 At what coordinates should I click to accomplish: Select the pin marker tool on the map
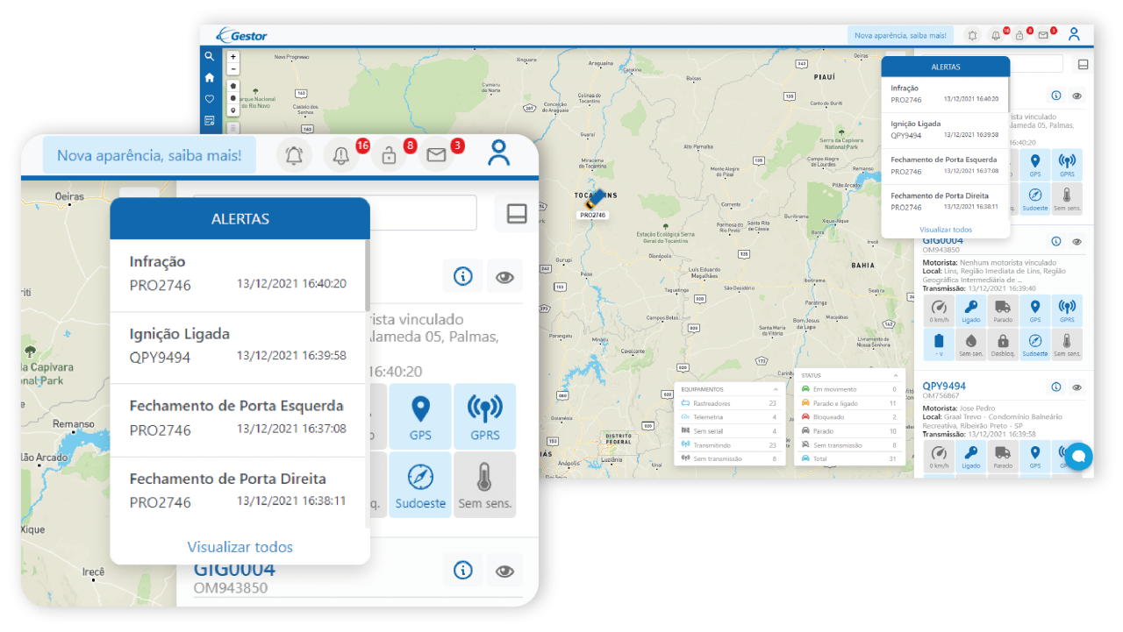(232, 110)
